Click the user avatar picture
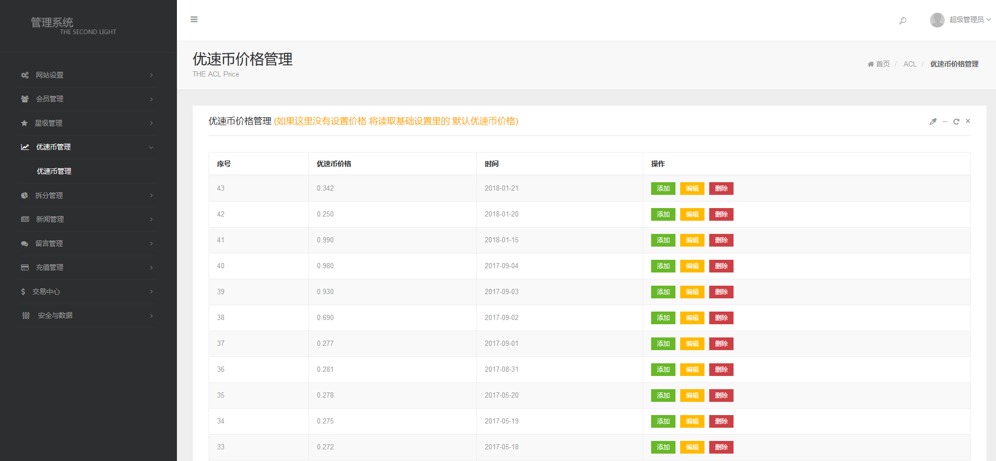The height and width of the screenshot is (461, 996). tap(937, 20)
